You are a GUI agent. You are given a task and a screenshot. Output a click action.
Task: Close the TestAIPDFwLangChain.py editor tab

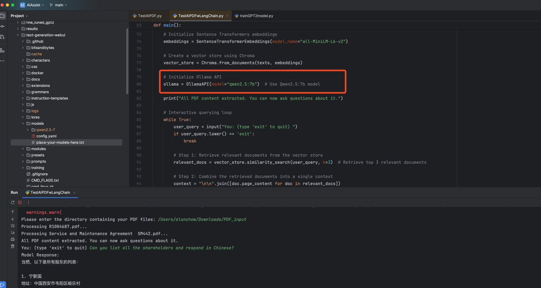click(x=228, y=16)
